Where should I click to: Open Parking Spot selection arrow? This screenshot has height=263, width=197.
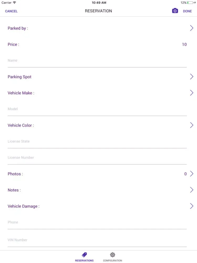191,77
